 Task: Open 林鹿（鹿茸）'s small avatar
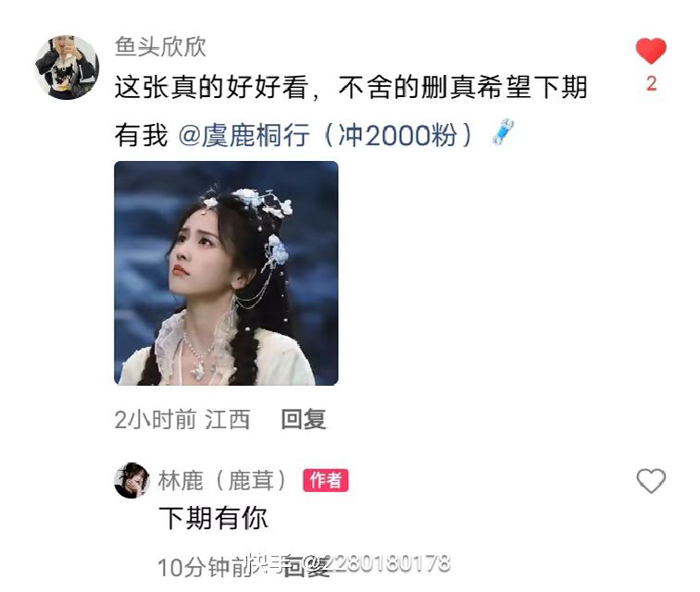click(131, 480)
